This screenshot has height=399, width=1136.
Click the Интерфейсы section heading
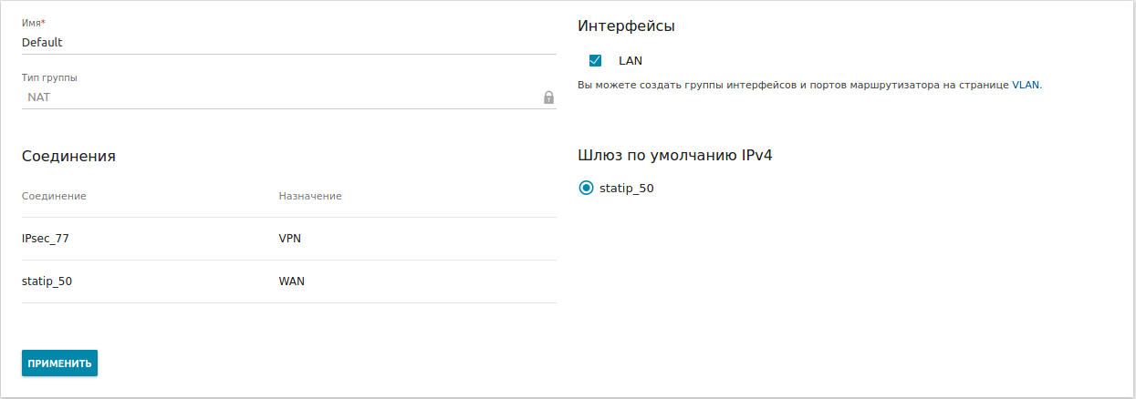626,26
